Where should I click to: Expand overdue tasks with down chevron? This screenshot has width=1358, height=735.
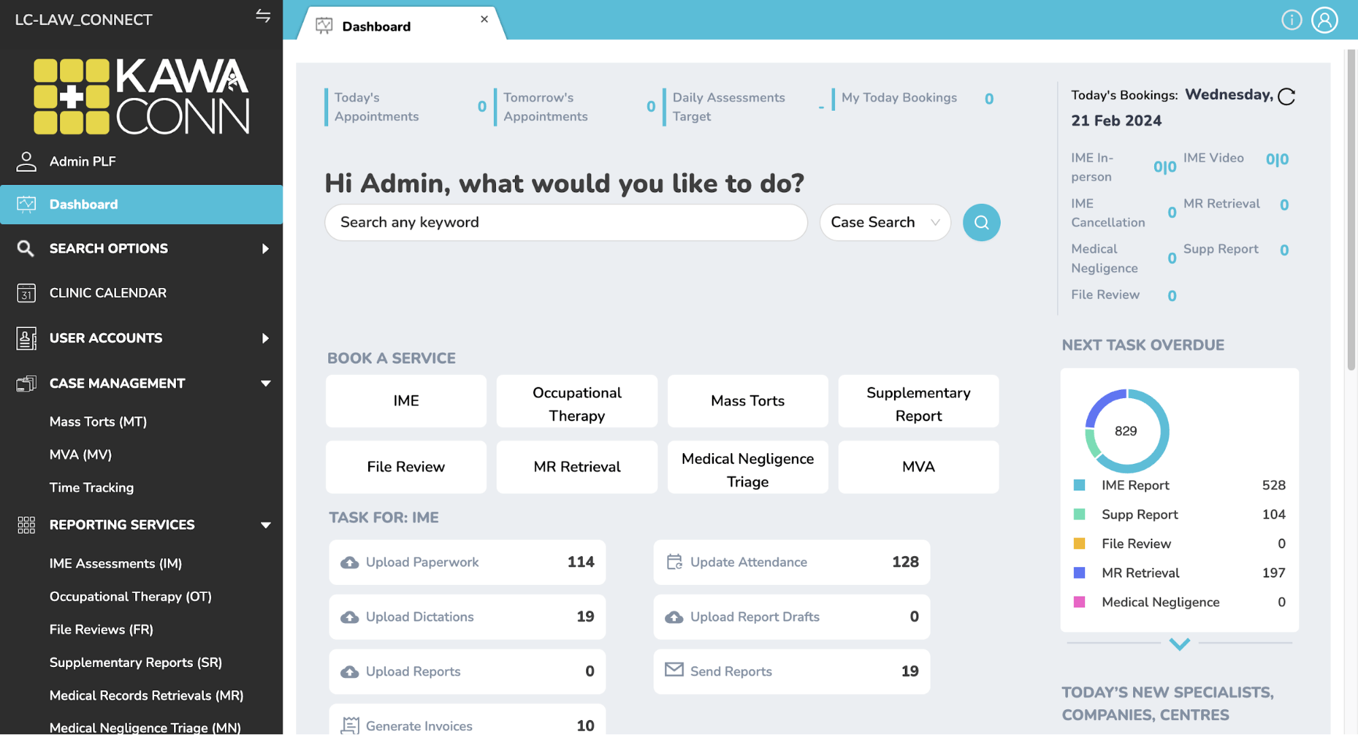pyautogui.click(x=1179, y=644)
